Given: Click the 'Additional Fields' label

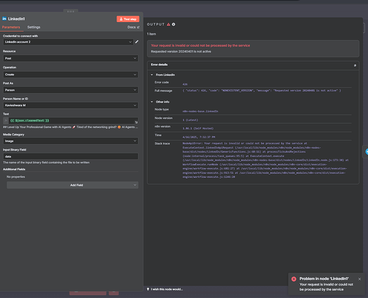Looking at the screenshot, I should 14,169.
